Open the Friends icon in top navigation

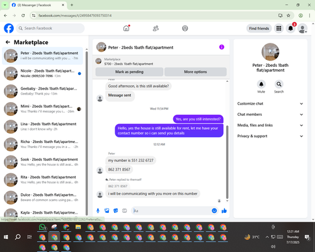point(156,28)
